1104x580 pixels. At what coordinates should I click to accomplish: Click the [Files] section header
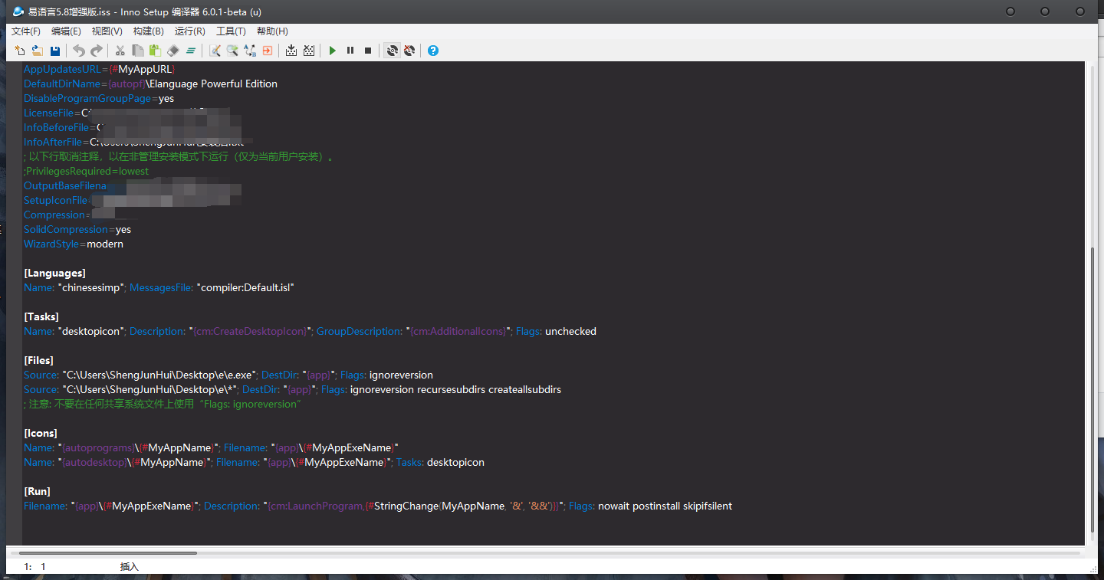[x=38, y=361]
